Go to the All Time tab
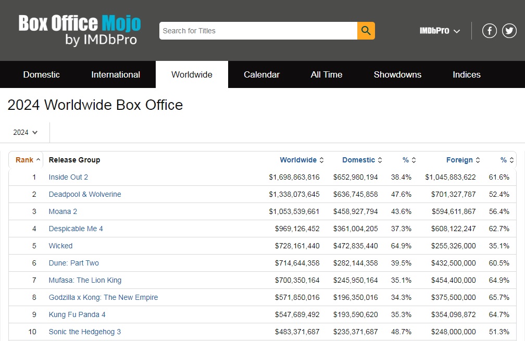This screenshot has width=525, height=341. (327, 74)
